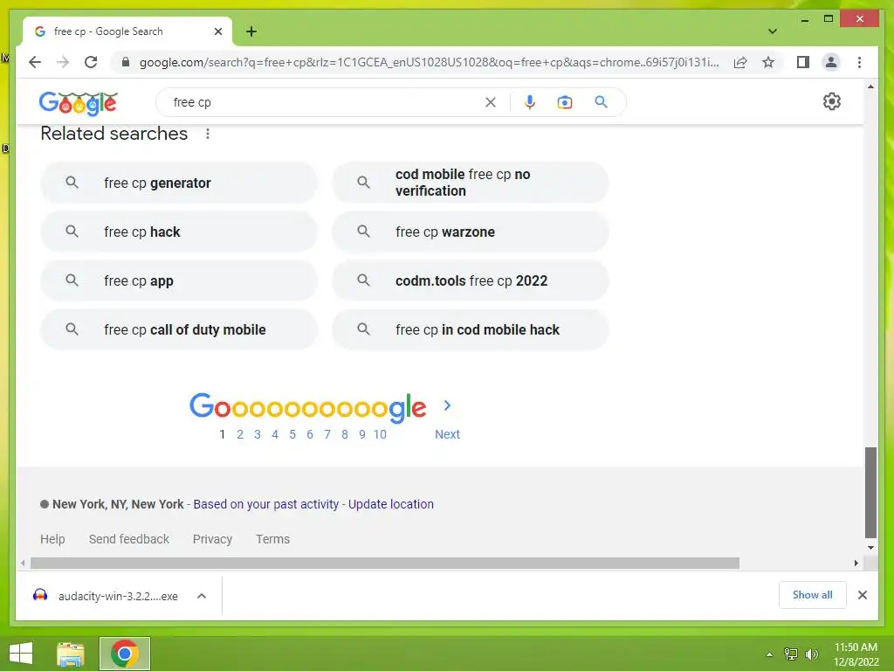Close the downloads bar

pyautogui.click(x=862, y=595)
